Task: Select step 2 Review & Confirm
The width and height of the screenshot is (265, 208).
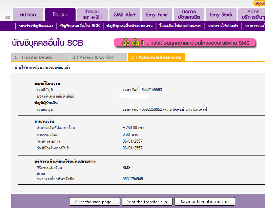Action: click(98, 57)
